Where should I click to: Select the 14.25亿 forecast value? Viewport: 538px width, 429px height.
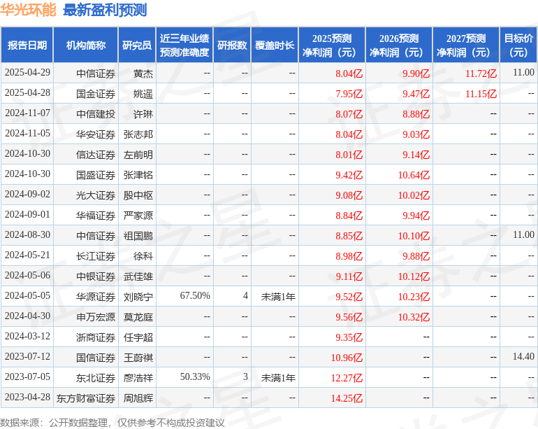[x=347, y=398]
